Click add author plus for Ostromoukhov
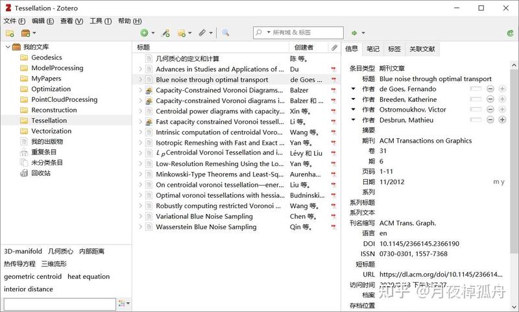Screen dimensions: 519x312 pos(502,110)
